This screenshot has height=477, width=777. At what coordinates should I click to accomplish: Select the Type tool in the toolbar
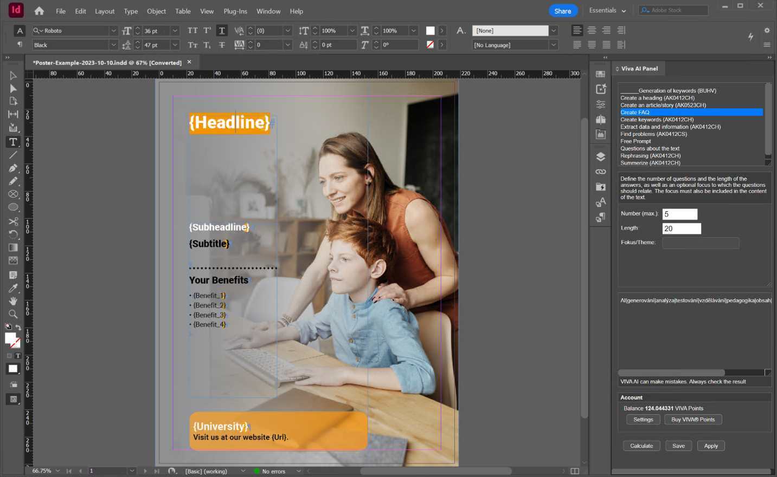[13, 142]
